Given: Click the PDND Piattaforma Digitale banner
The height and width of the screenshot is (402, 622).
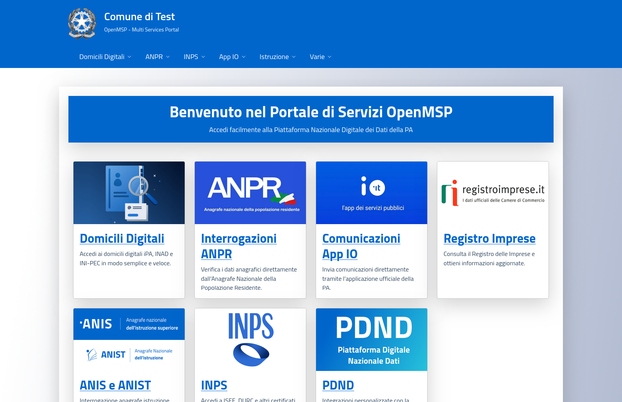Looking at the screenshot, I should click(371, 339).
